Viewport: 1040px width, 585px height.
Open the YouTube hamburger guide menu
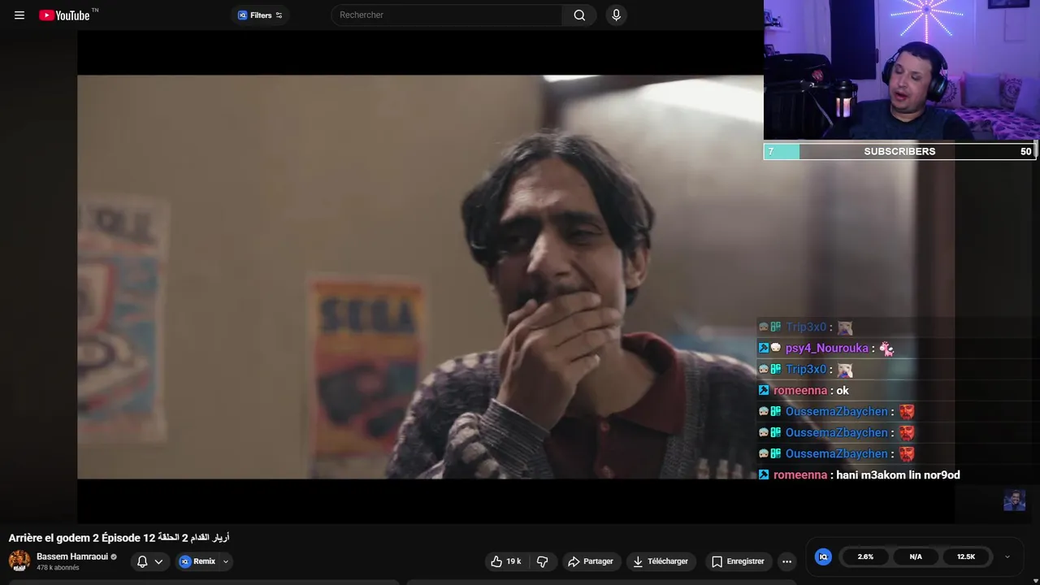pos(19,15)
